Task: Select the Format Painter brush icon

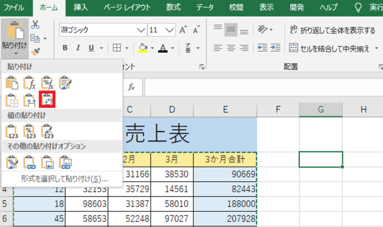Action: [x=36, y=52]
